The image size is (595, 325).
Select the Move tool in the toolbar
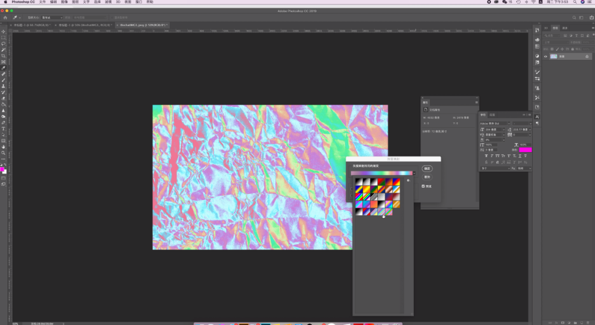[x=3, y=31]
